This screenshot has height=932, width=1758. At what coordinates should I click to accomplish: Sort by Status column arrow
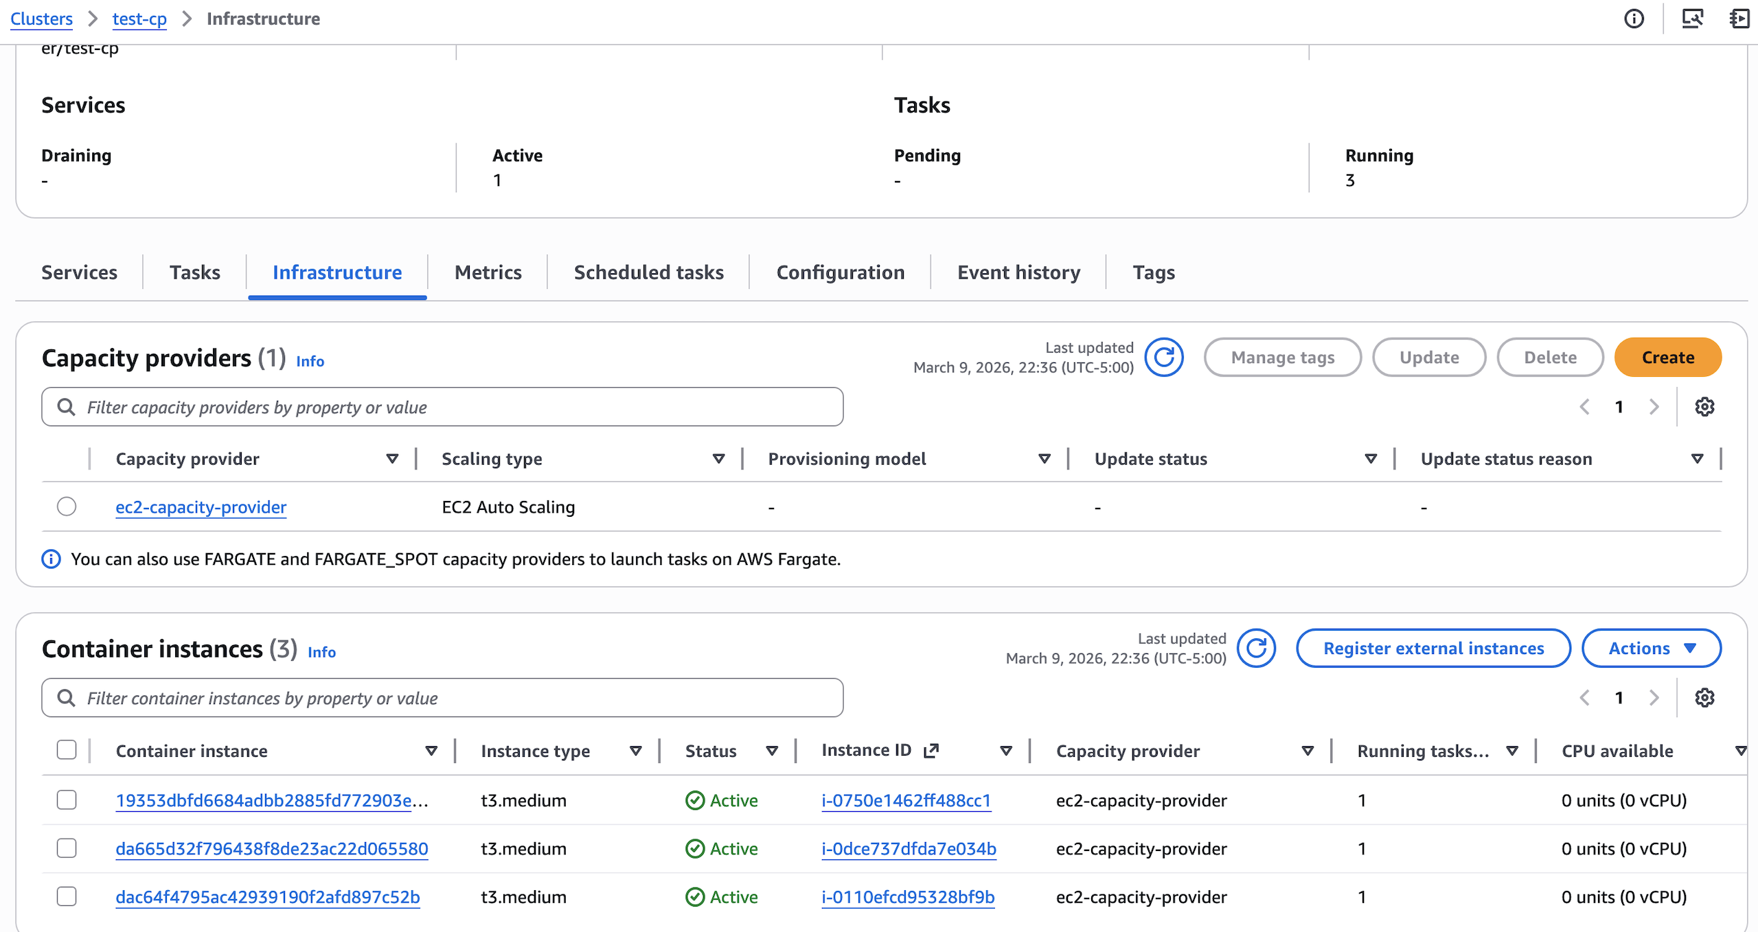coord(772,751)
